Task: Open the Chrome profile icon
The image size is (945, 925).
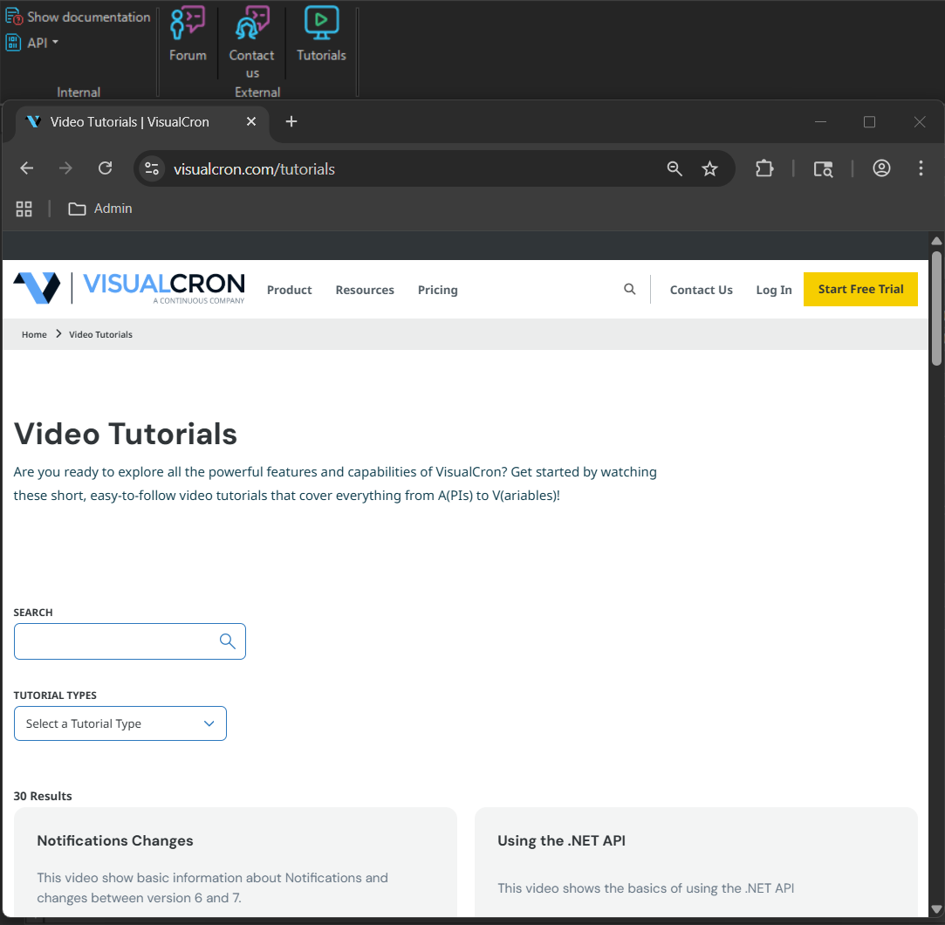Action: (x=881, y=169)
